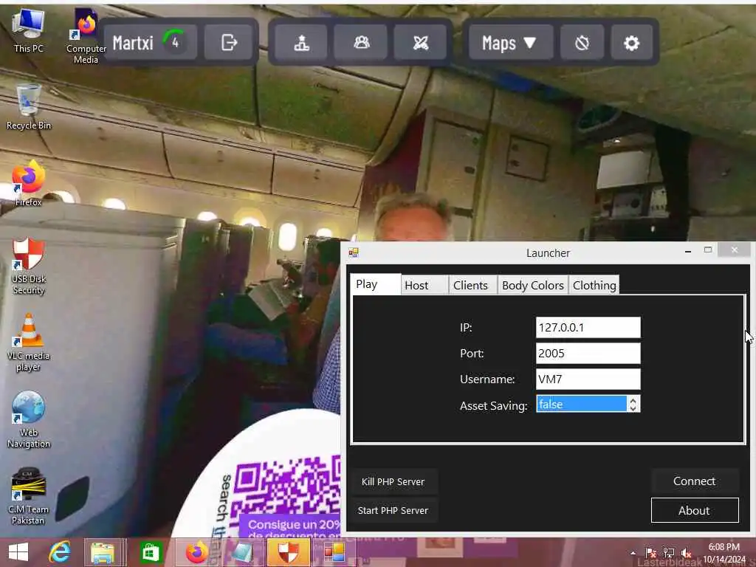Open the players group icon
This screenshot has width=756, height=567.
[362, 42]
